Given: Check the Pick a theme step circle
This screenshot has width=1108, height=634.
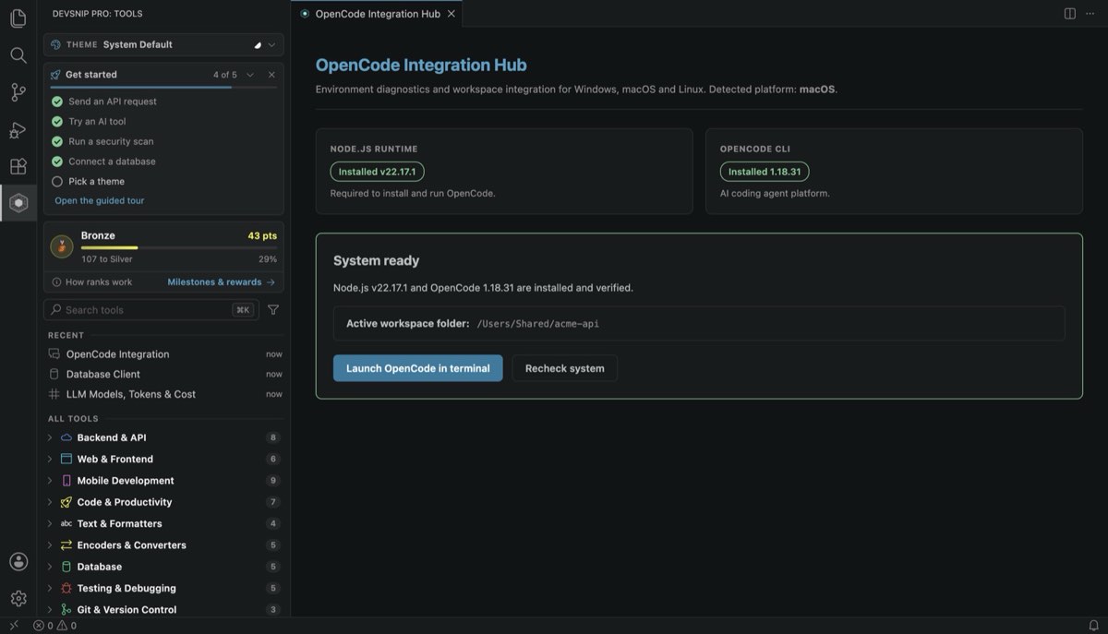Looking at the screenshot, I should 57,182.
